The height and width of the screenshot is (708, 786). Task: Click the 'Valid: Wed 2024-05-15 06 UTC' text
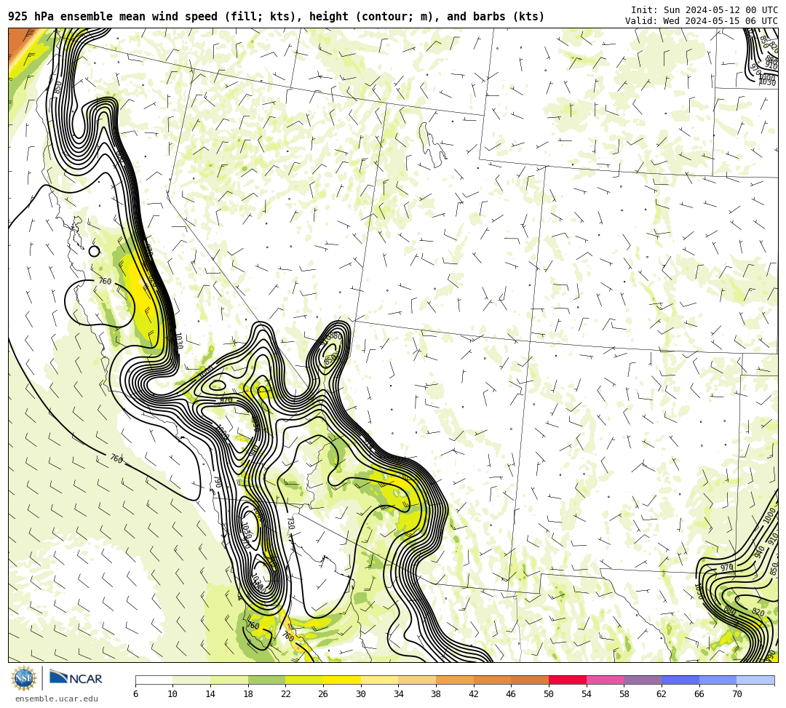click(702, 20)
